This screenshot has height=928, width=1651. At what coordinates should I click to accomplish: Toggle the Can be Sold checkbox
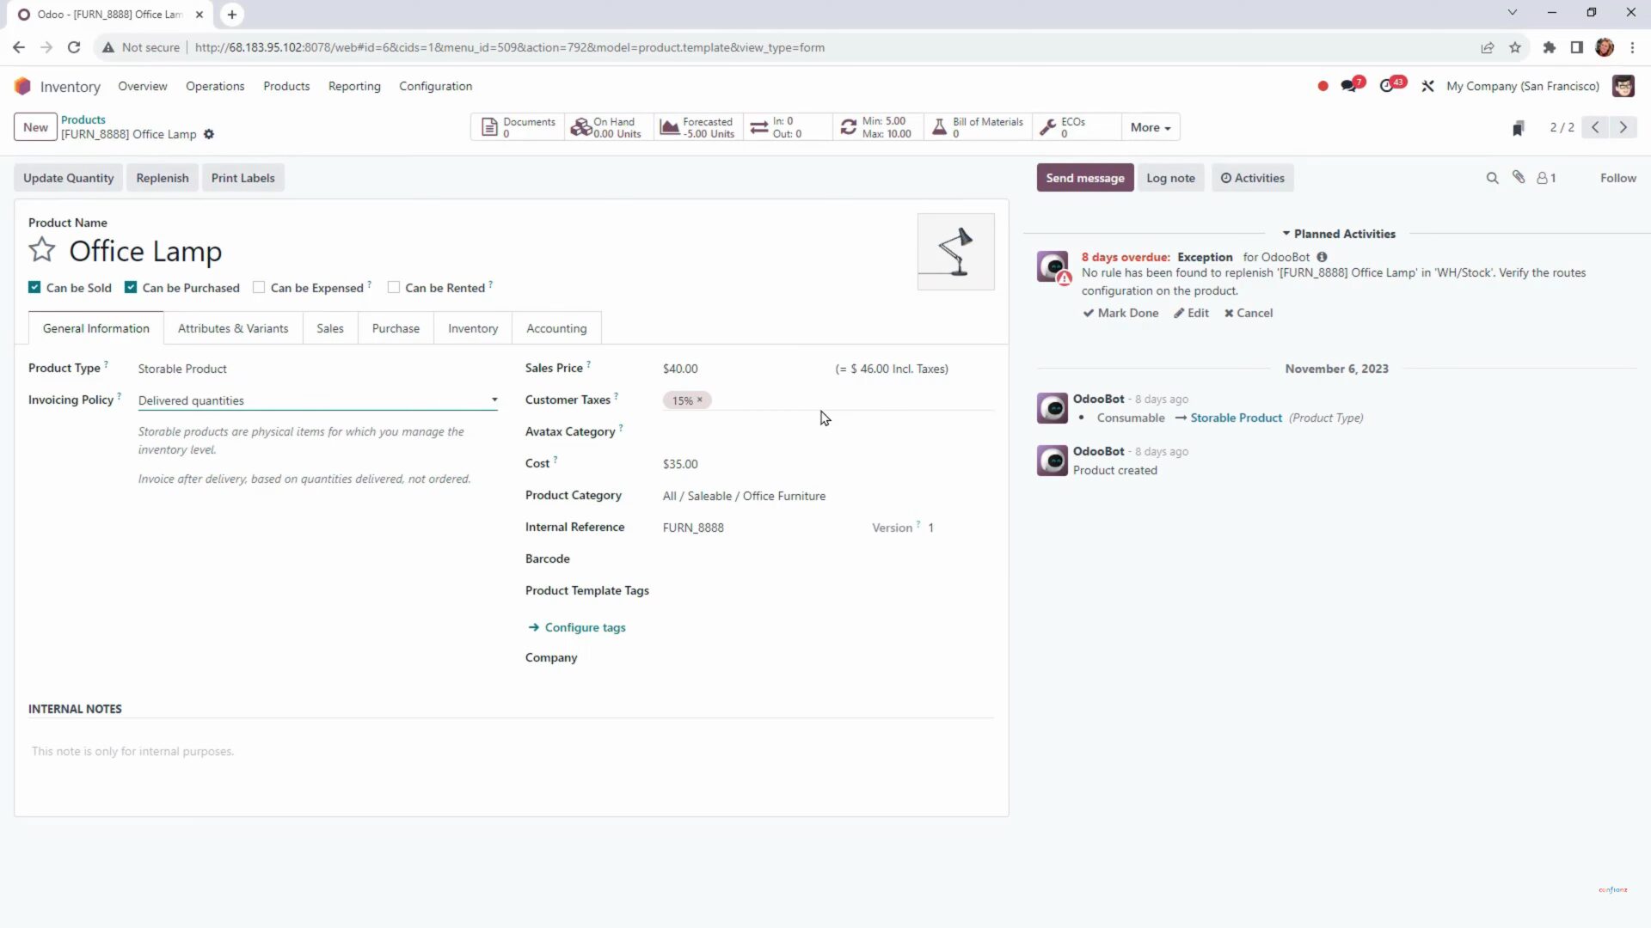click(34, 287)
